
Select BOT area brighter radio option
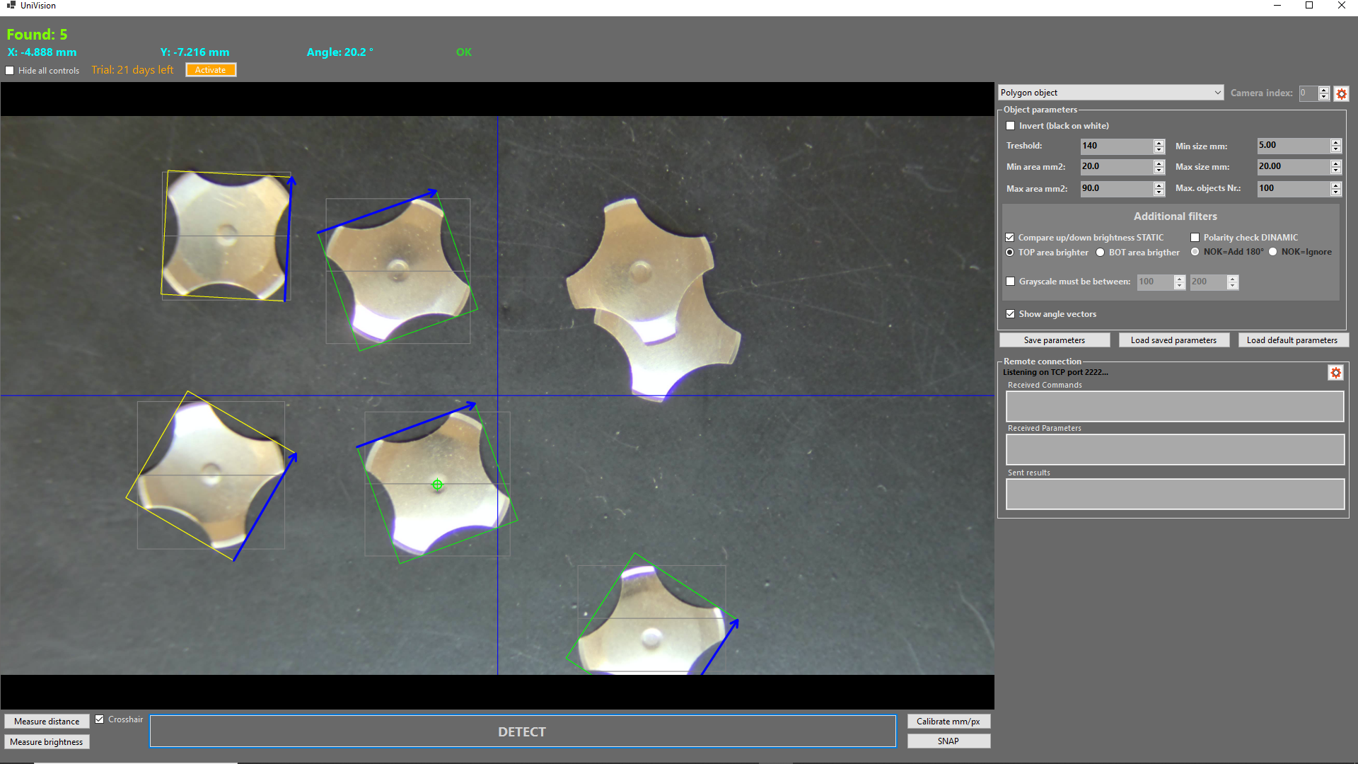click(1101, 253)
